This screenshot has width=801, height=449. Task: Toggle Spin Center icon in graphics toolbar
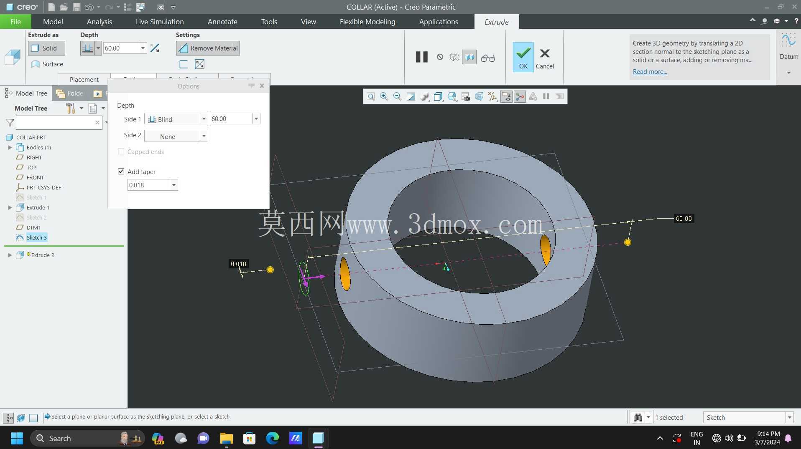pos(520,96)
